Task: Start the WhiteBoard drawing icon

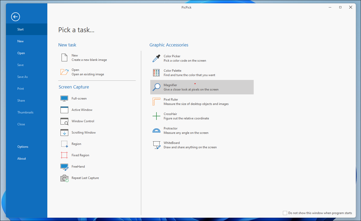Action: [156, 145]
